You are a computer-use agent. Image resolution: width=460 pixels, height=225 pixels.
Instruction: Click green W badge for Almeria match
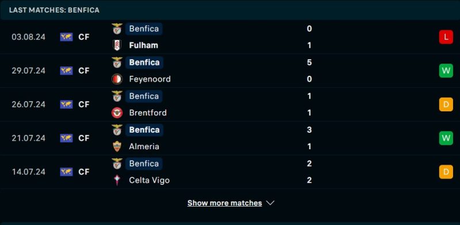446,138
